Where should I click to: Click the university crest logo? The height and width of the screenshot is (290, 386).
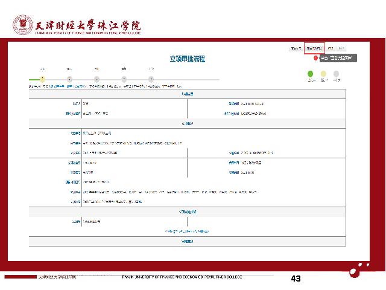click(x=23, y=25)
